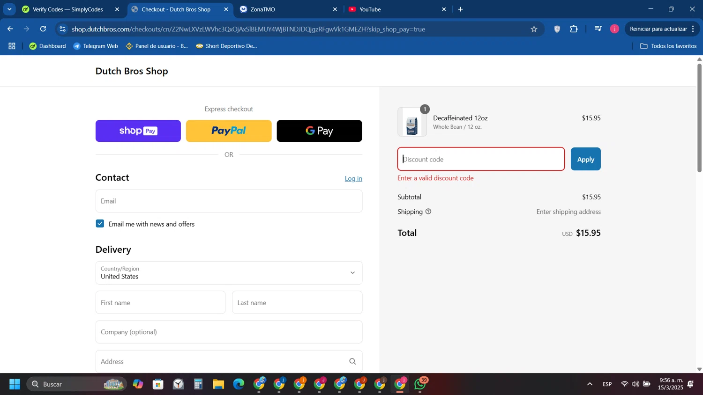Bookmark this page with the star icon
Viewport: 703px width, 395px height.
click(534, 29)
